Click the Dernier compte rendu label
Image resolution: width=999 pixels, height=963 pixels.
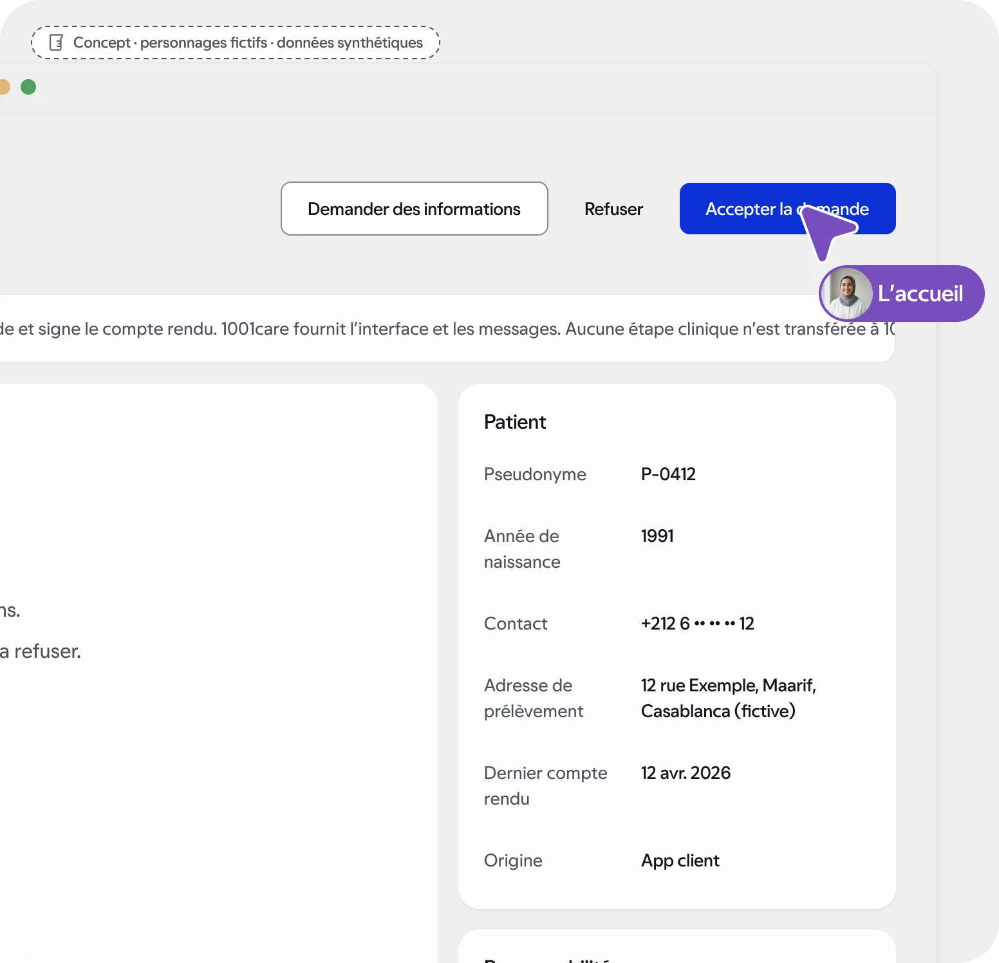(x=545, y=786)
